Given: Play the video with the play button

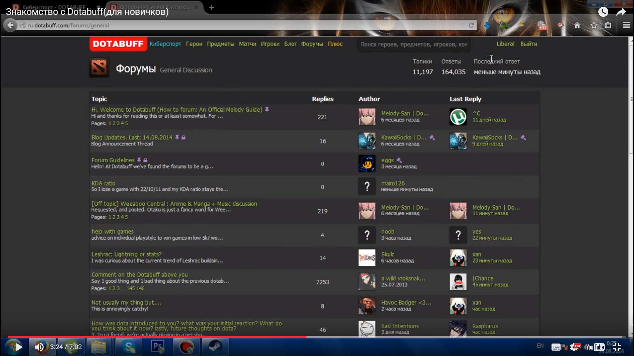Looking at the screenshot, I should click(19, 347).
